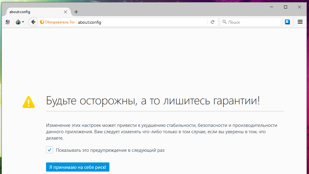Select the about:config tab
309x174 pixels.
[34, 12]
